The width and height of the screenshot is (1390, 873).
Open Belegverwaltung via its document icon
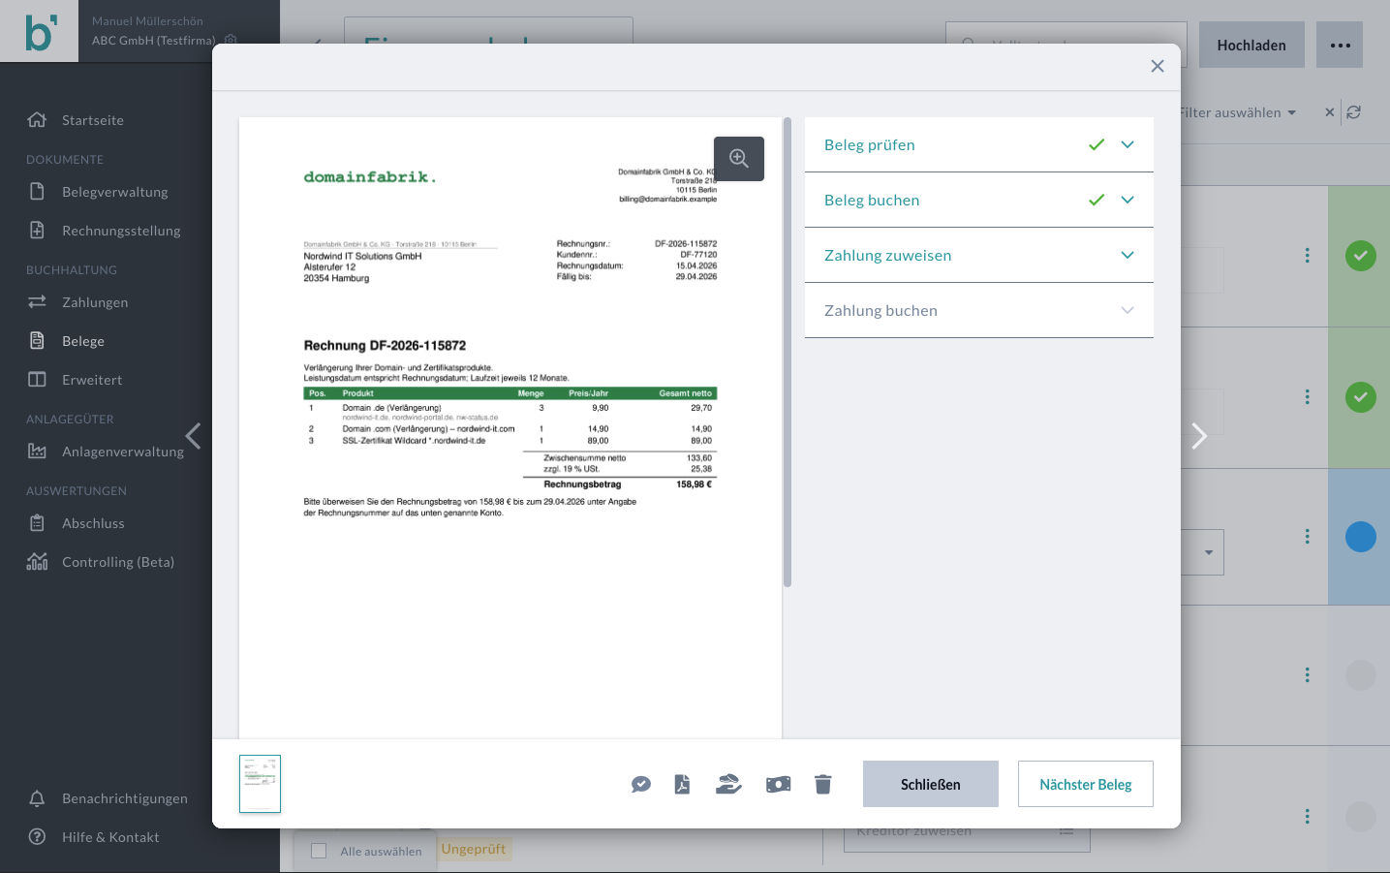pyautogui.click(x=37, y=192)
